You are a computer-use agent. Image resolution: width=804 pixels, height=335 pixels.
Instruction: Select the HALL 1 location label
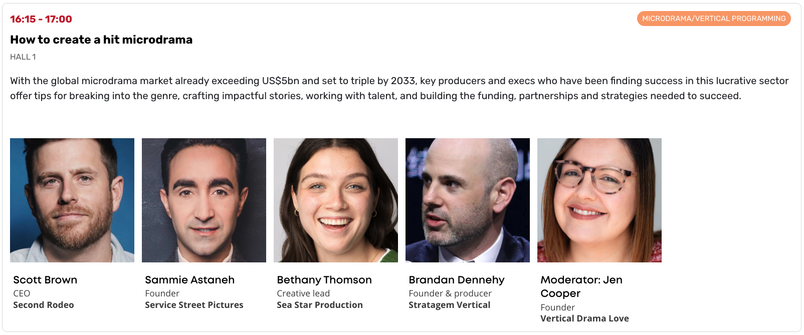23,57
